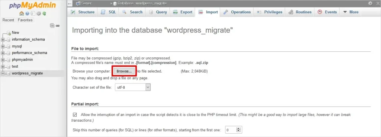Expand the information_schema database tree
Viewport: 381px width, 137px height.
pyautogui.click(x=3, y=39)
